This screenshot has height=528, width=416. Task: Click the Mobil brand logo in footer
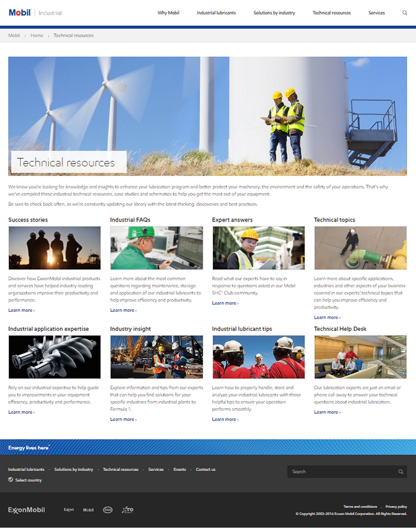tap(88, 510)
